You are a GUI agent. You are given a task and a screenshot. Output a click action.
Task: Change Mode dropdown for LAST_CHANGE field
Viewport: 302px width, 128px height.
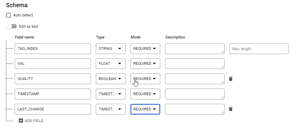(x=145, y=109)
